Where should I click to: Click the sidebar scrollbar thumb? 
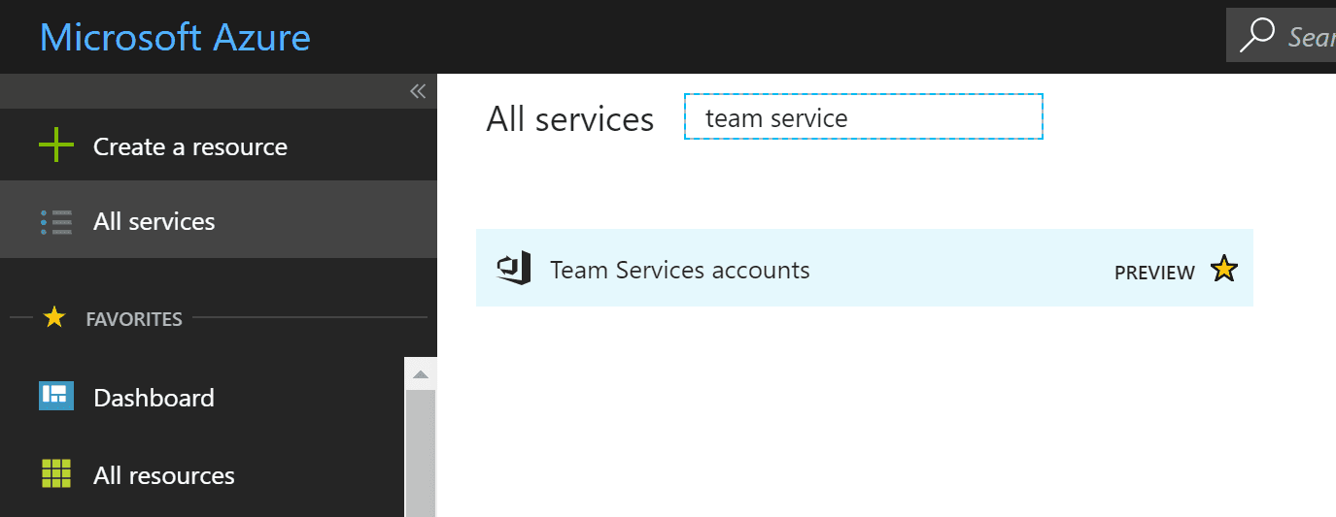420,453
